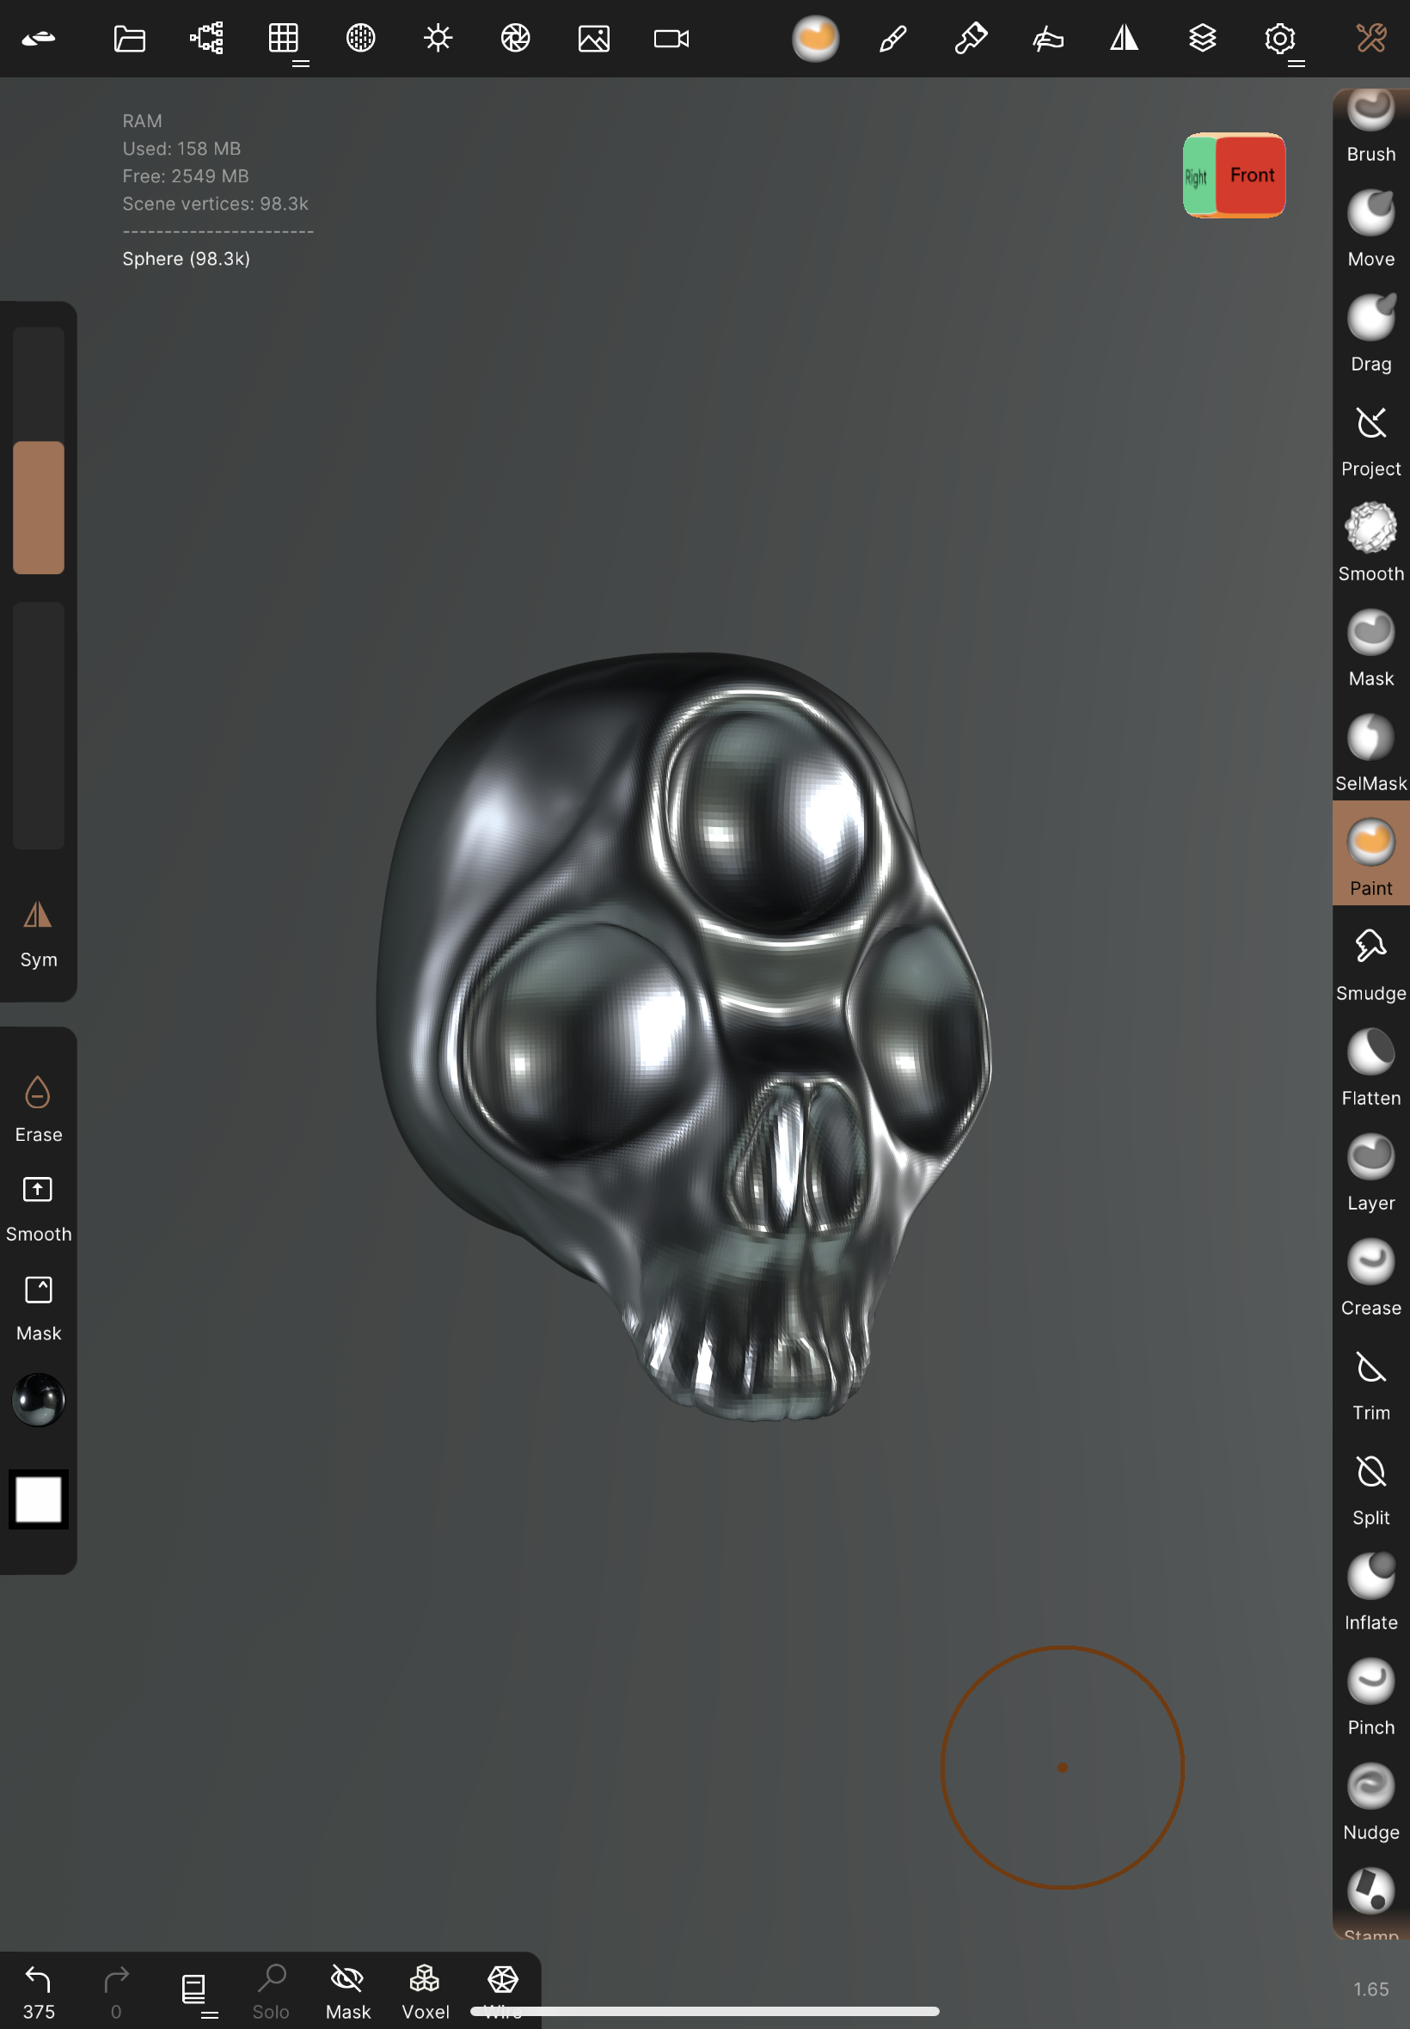Screen dimensions: 1410x2029
Task: Toggle Solo mode in bottom bar
Action: click(270, 1991)
